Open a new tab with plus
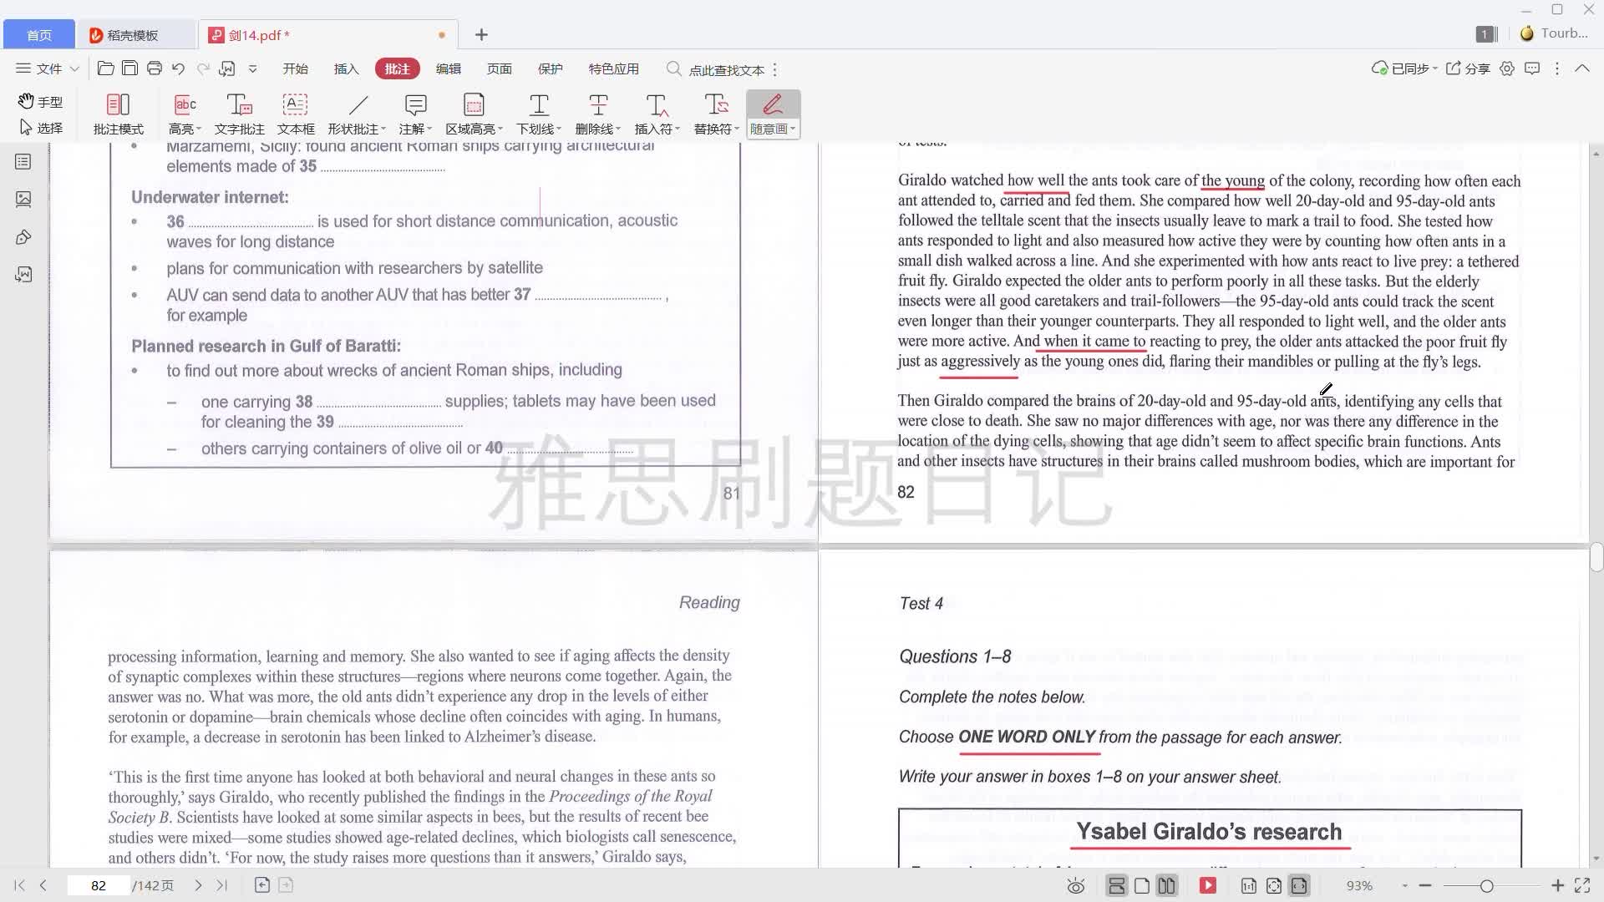 click(x=481, y=34)
